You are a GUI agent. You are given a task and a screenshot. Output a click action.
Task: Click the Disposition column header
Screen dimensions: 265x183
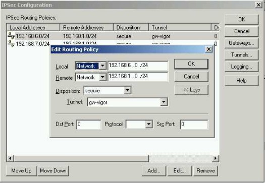click(x=131, y=28)
